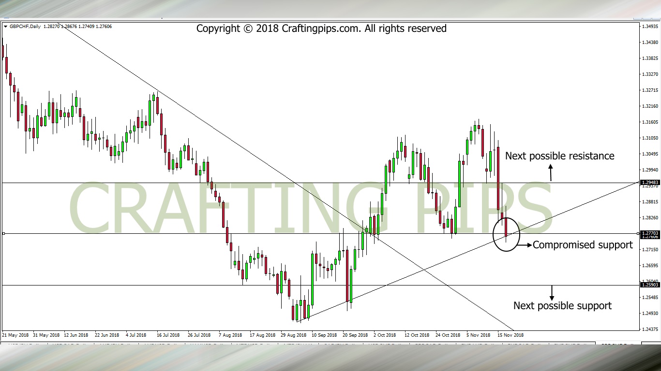Click the 1.30495 price axis label
The image size is (661, 371).
(651, 154)
